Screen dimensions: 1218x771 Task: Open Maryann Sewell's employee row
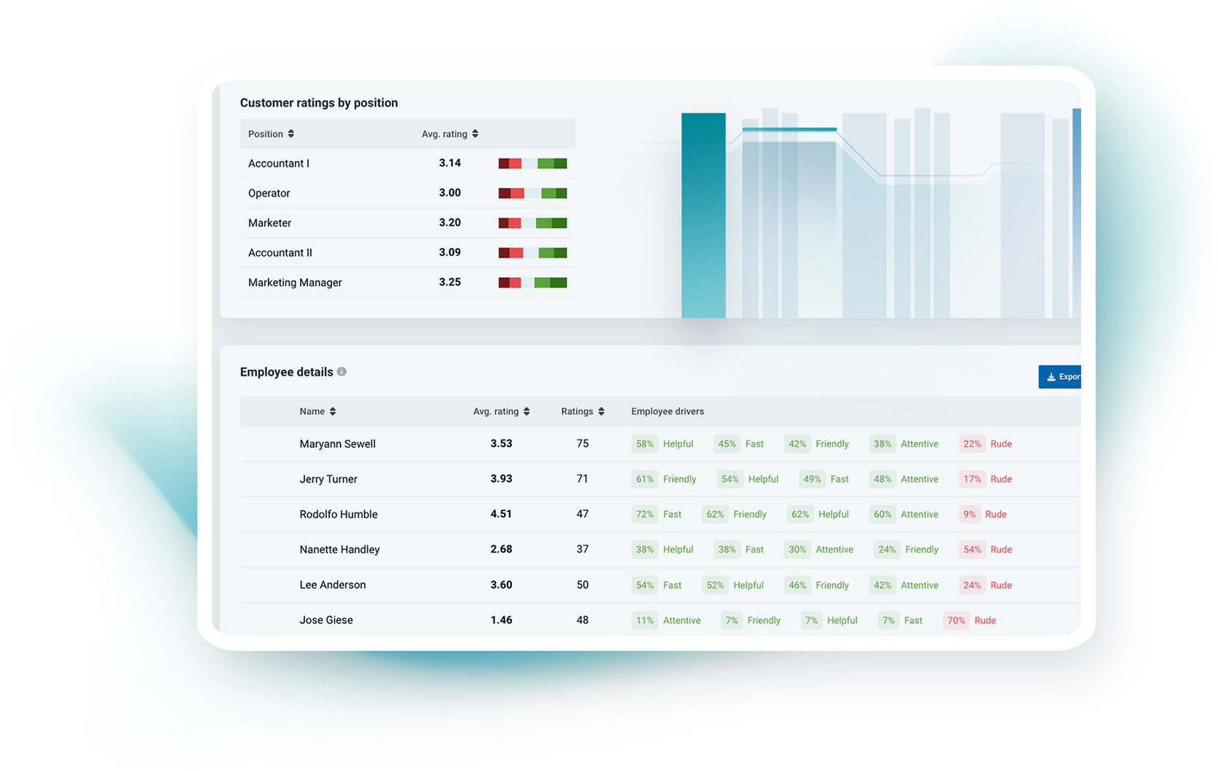[x=660, y=443]
